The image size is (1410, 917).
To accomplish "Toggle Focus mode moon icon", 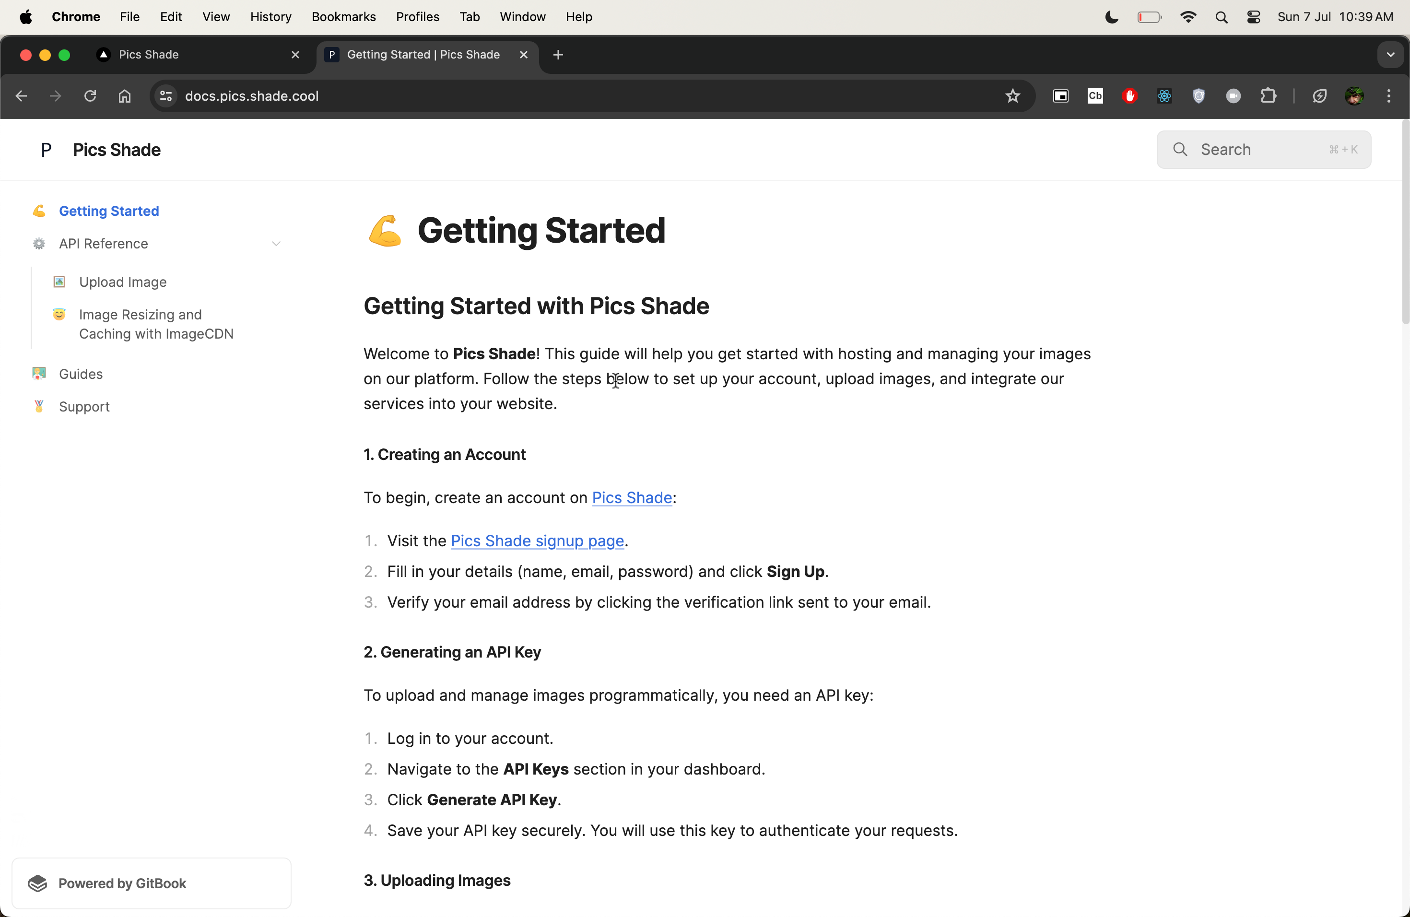I will click(x=1112, y=17).
